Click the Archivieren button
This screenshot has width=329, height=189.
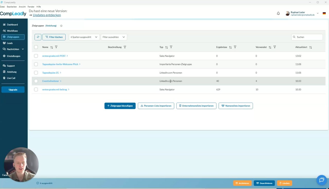tap(242, 183)
